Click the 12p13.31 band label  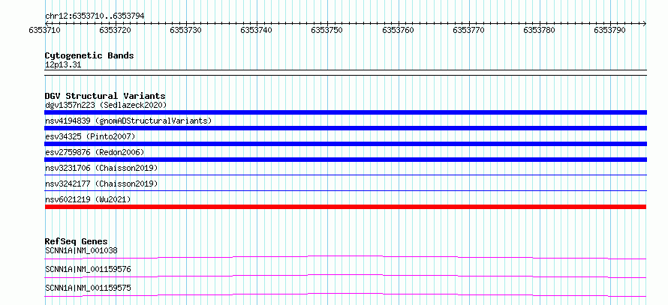point(63,65)
